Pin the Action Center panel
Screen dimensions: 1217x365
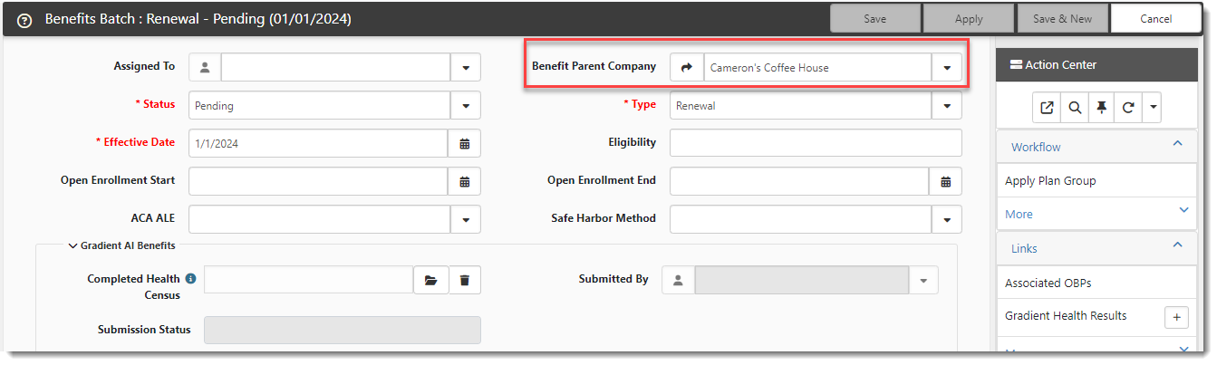(x=1101, y=108)
